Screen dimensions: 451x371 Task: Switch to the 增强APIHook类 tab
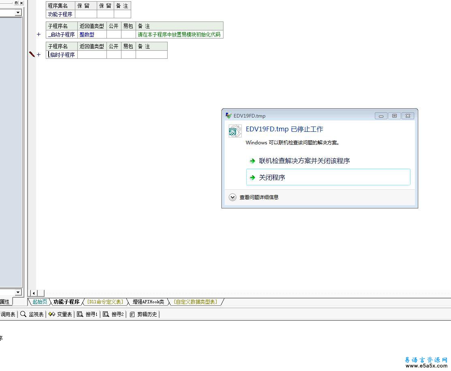click(x=148, y=302)
